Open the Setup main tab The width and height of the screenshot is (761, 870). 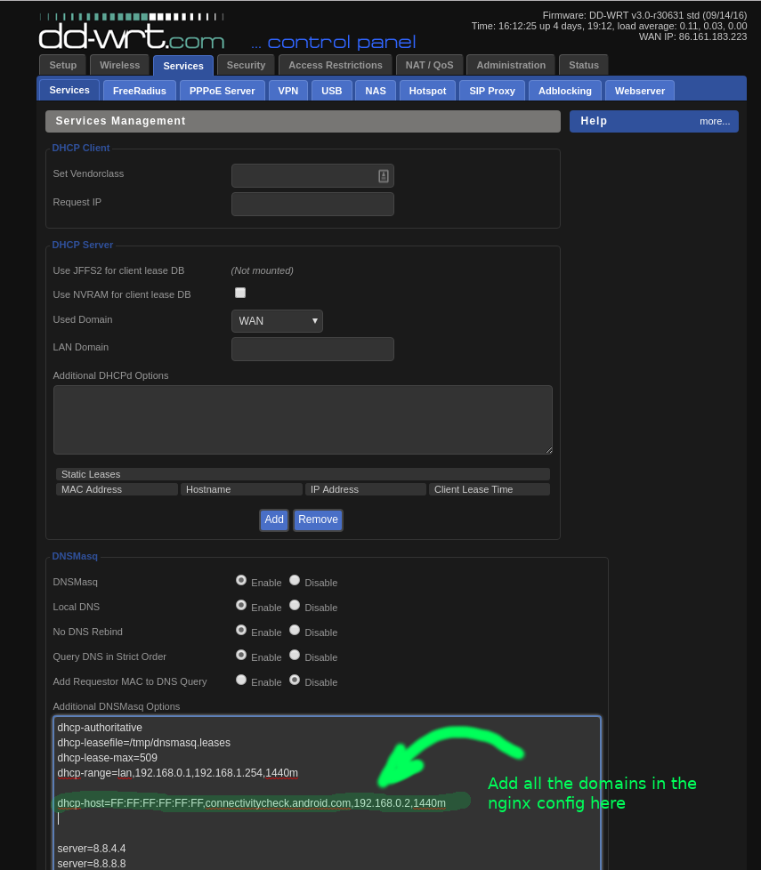click(62, 65)
